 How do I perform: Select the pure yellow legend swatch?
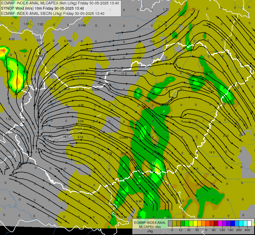(195, 223)
